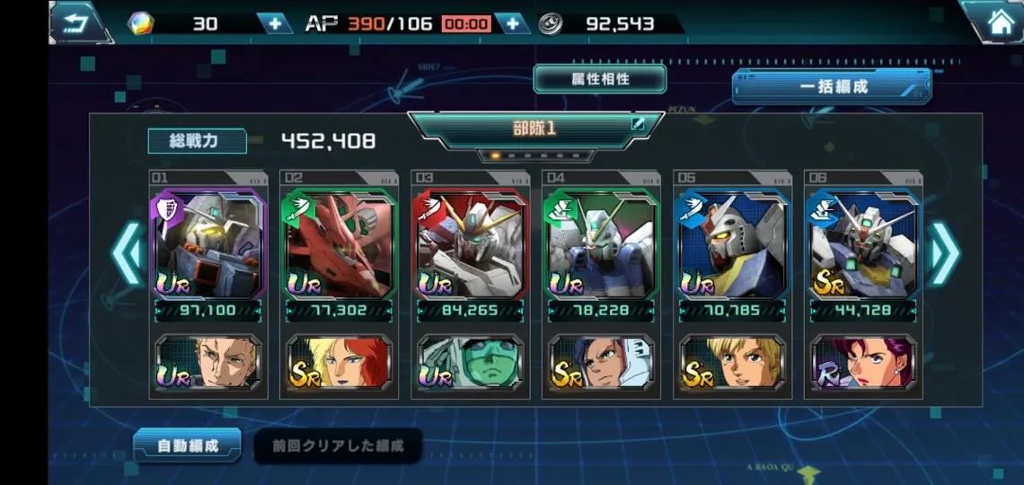The height and width of the screenshot is (485, 1024).
Task: Choose the R rank pilot in slot 06
Action: coord(863,363)
